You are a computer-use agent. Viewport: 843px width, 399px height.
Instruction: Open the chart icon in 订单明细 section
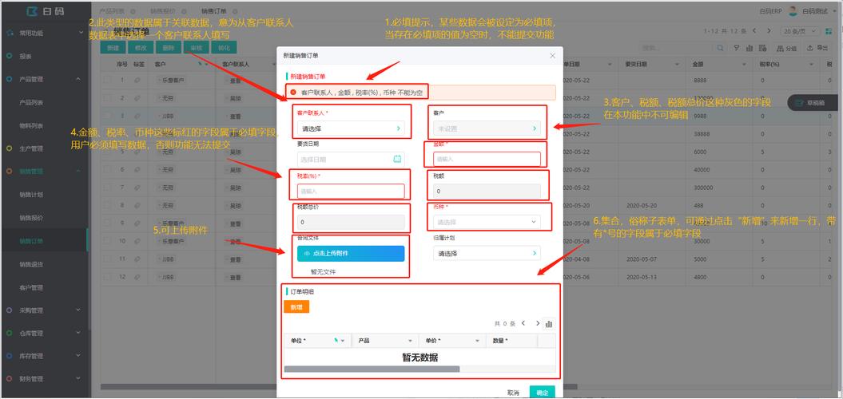coord(549,324)
